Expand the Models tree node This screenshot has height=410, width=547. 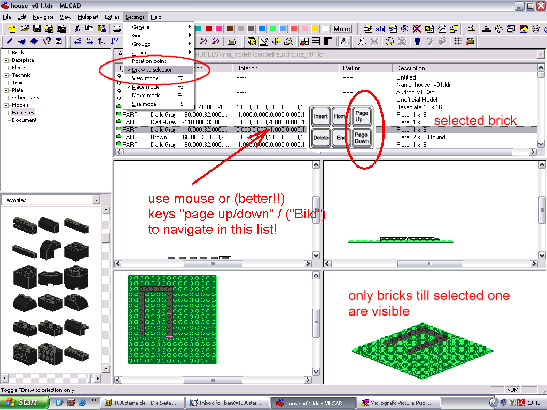[6, 105]
